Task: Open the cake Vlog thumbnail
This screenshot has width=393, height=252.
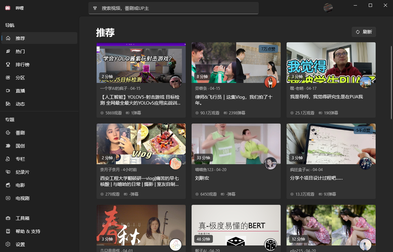Action: click(141, 144)
